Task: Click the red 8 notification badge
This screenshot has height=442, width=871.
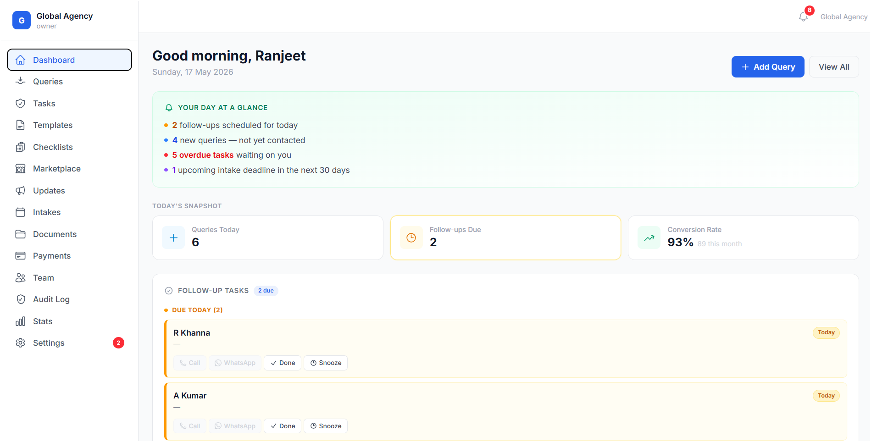Action: coord(810,10)
